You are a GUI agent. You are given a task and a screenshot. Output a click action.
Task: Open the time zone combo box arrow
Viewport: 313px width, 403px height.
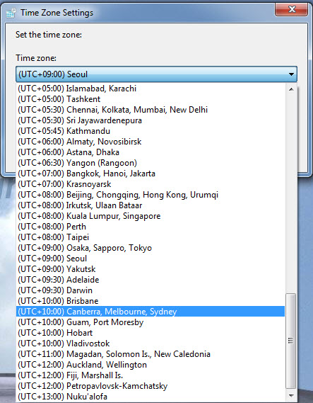(291, 74)
